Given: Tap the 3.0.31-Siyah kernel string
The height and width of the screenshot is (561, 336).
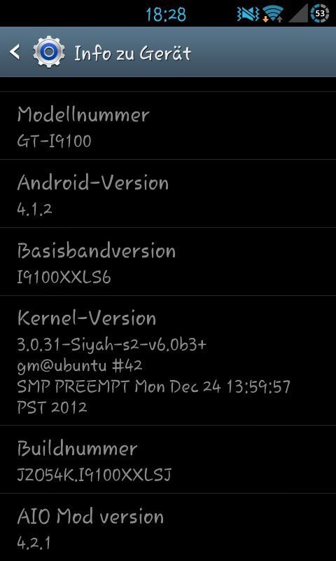Looking at the screenshot, I should coord(112,344).
